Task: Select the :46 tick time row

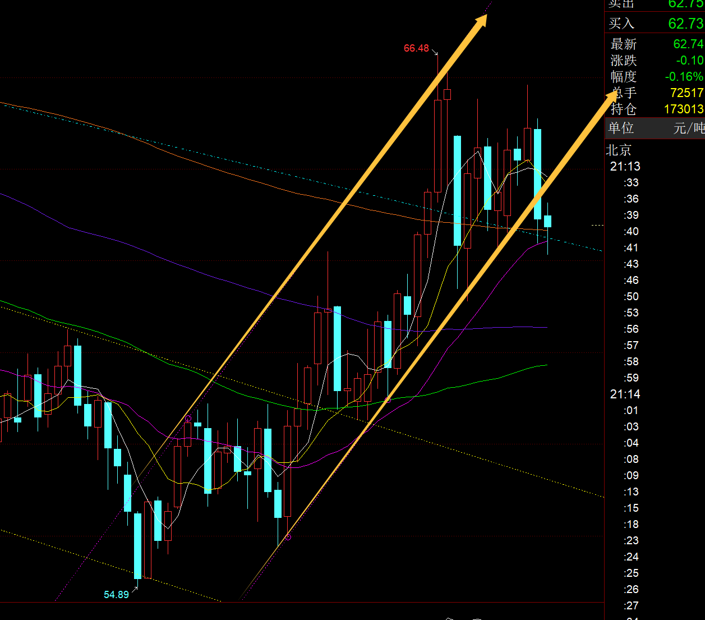Action: tap(631, 280)
